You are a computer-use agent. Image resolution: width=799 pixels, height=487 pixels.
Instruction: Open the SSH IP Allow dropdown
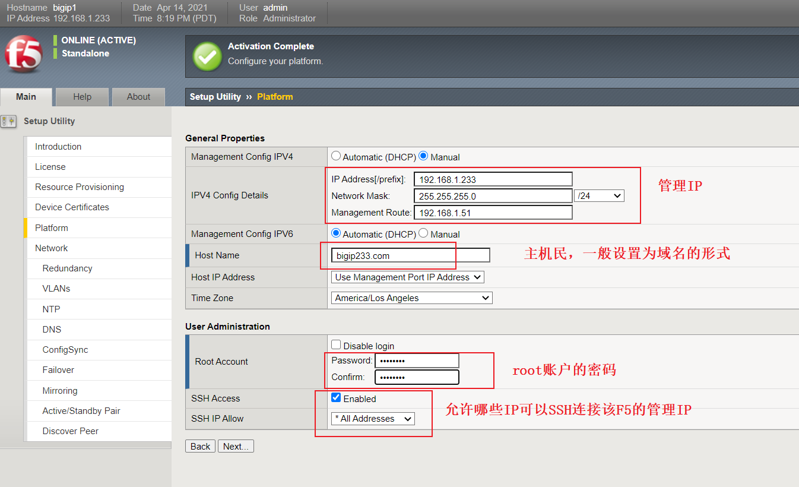372,418
